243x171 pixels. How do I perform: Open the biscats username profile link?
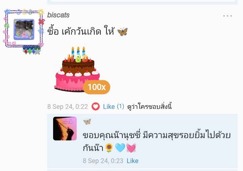pyautogui.click(x=58, y=15)
